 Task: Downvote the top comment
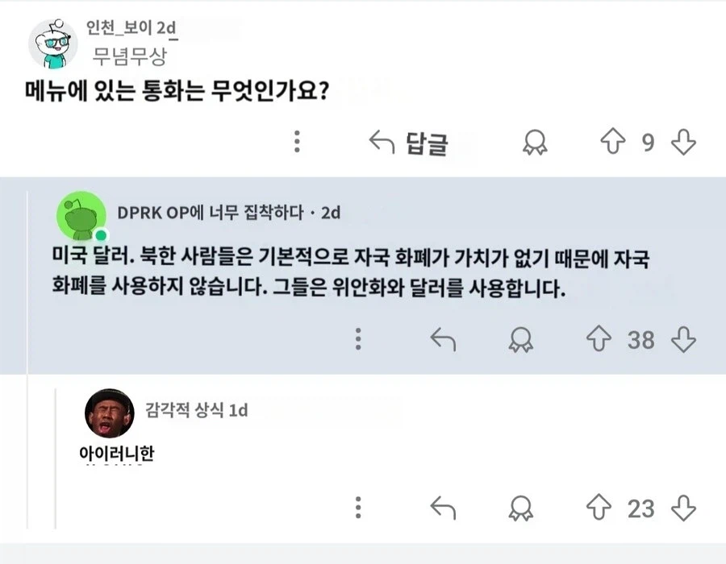[x=684, y=142]
